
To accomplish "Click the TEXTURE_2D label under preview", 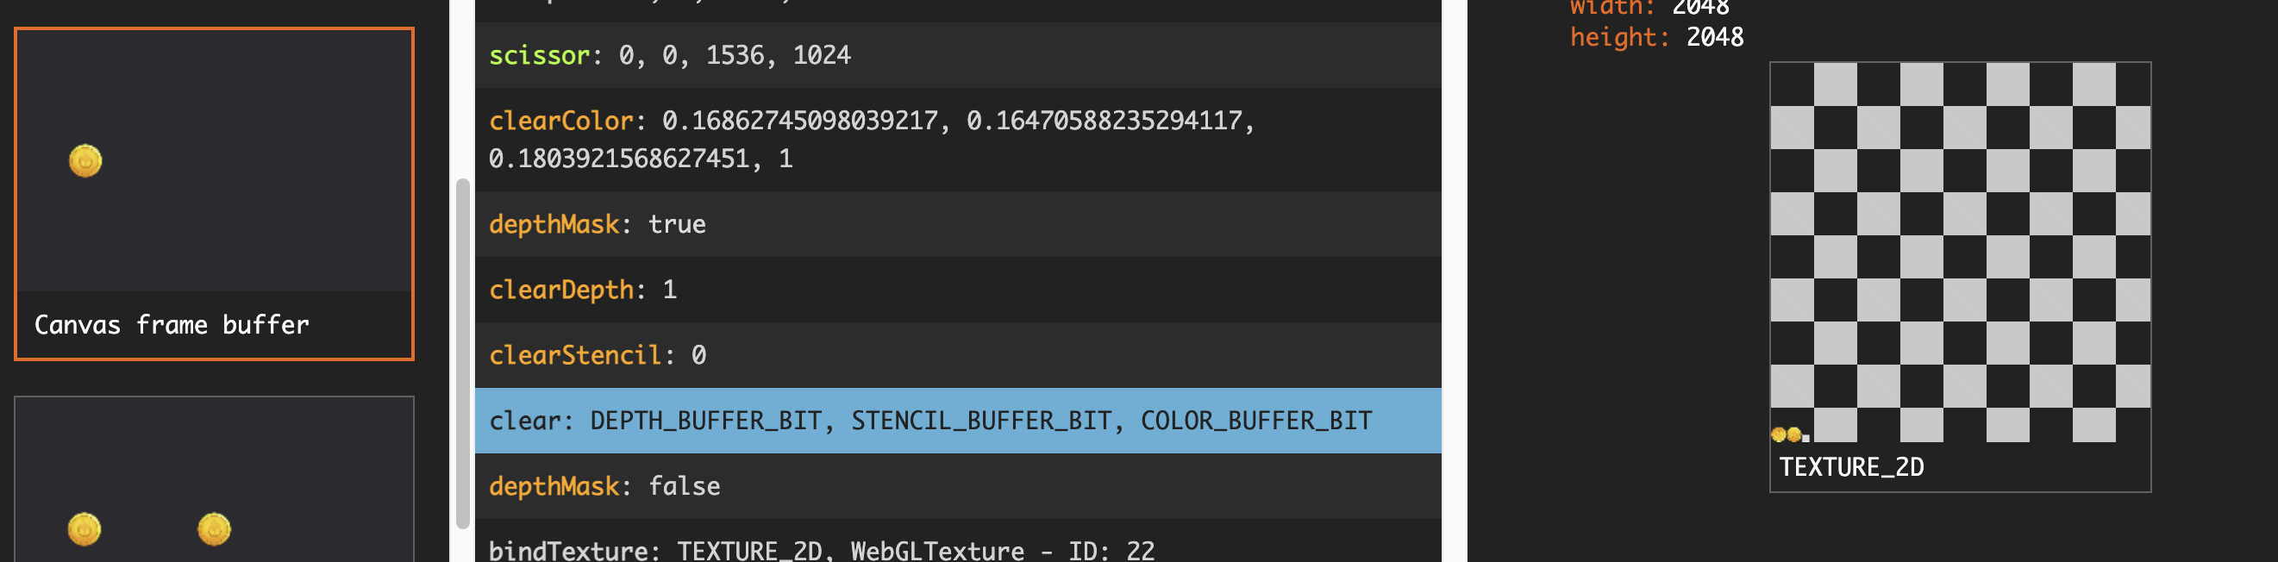I will (1851, 467).
